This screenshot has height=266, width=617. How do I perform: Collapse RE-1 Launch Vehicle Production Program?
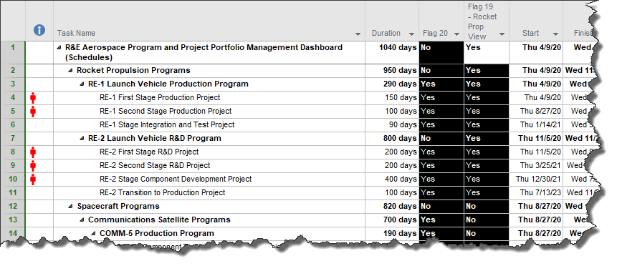(82, 84)
